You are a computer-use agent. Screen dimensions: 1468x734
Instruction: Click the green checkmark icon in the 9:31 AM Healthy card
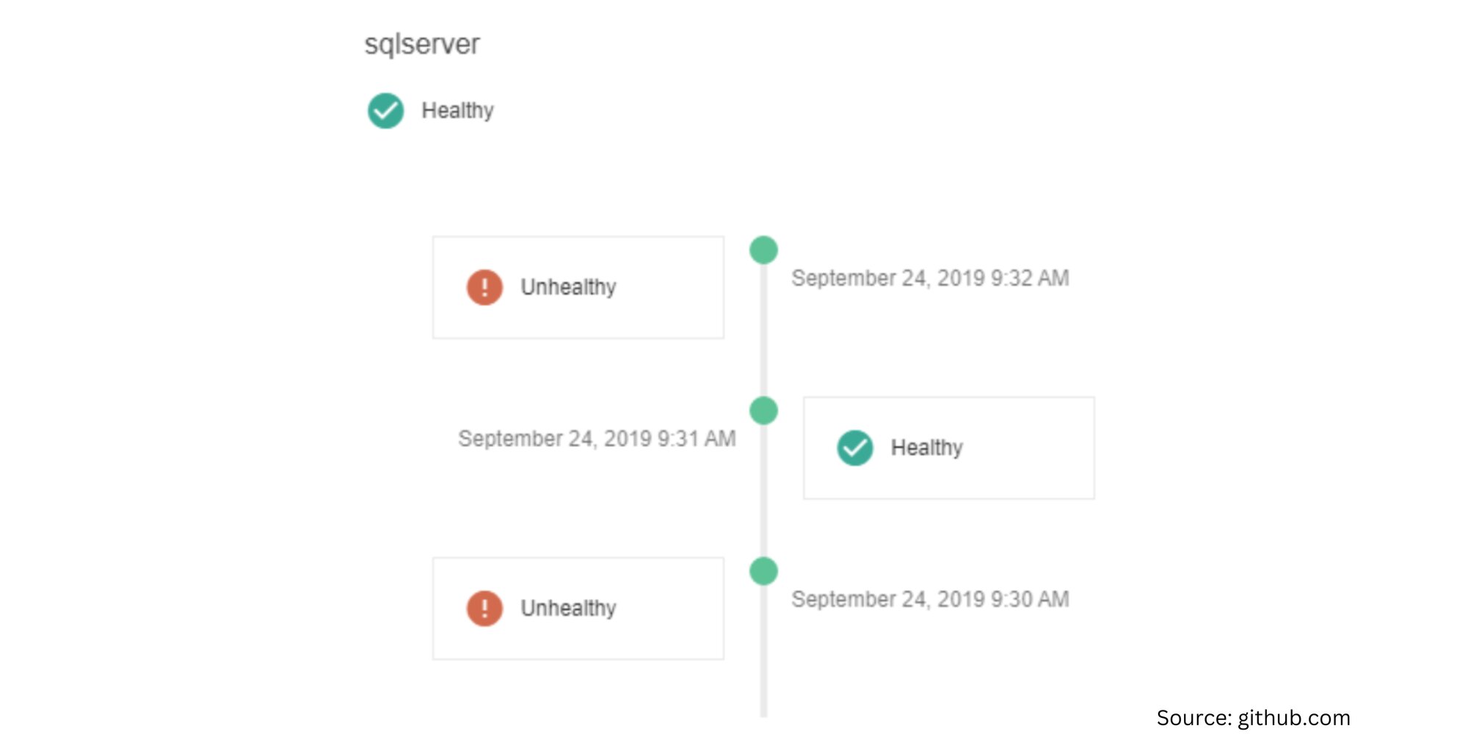[855, 448]
